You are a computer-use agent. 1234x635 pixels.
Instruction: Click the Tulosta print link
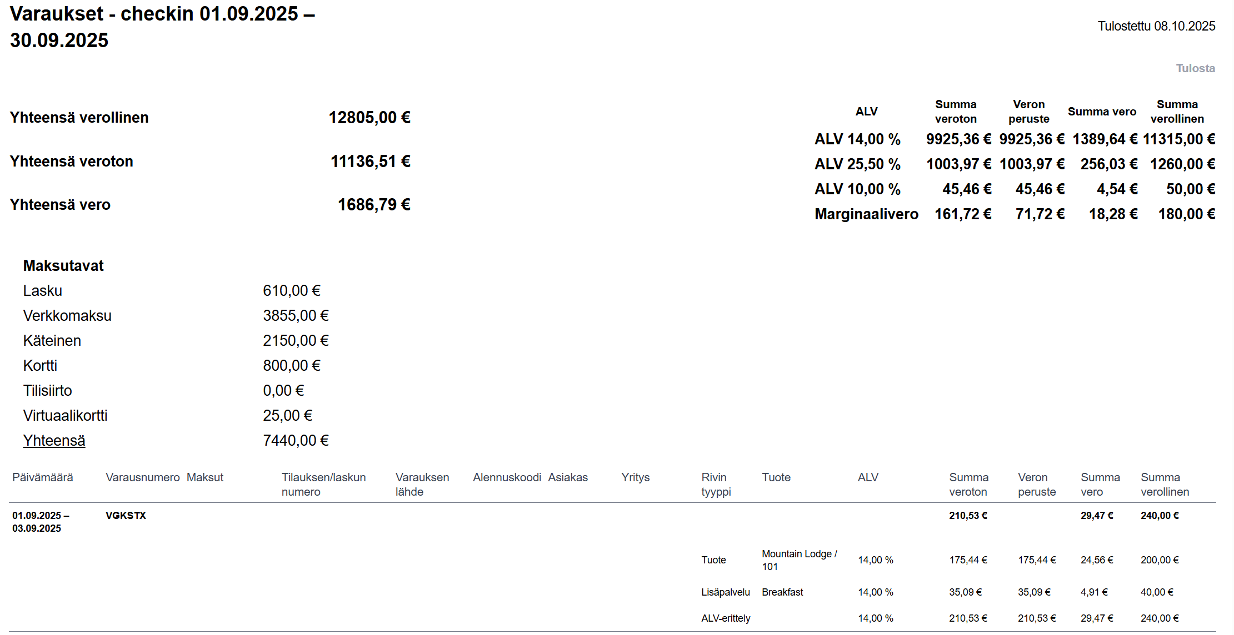coord(1195,68)
